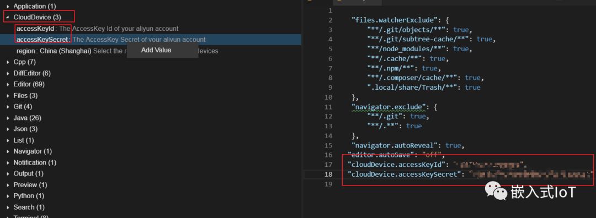Expand the DiffEditor (6) arrow

(x=8, y=73)
